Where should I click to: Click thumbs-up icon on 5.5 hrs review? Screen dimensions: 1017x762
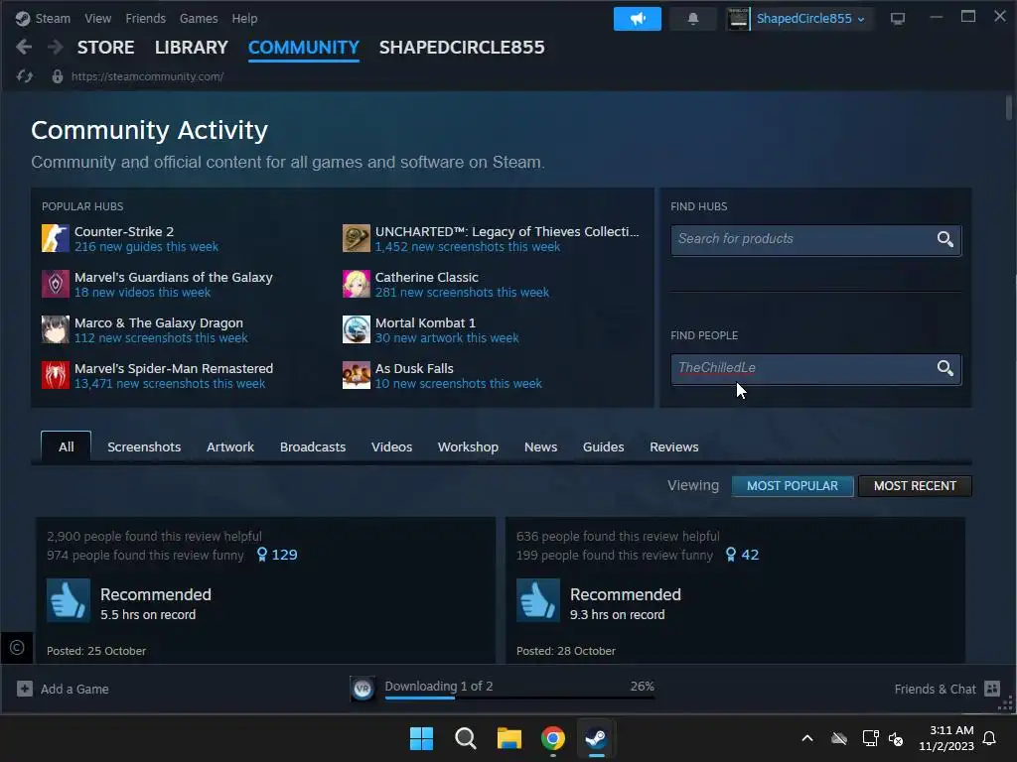(x=69, y=600)
